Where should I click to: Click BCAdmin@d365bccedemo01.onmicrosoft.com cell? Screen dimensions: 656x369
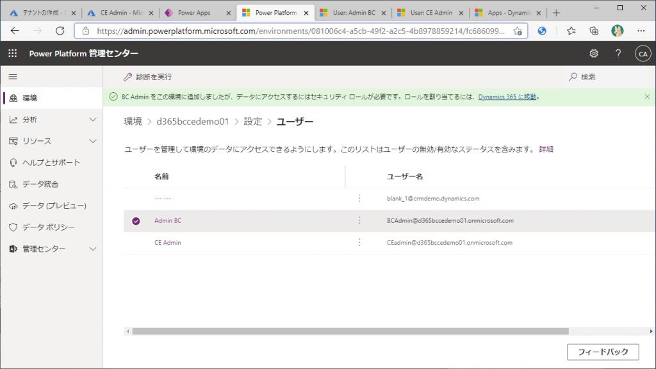click(450, 220)
